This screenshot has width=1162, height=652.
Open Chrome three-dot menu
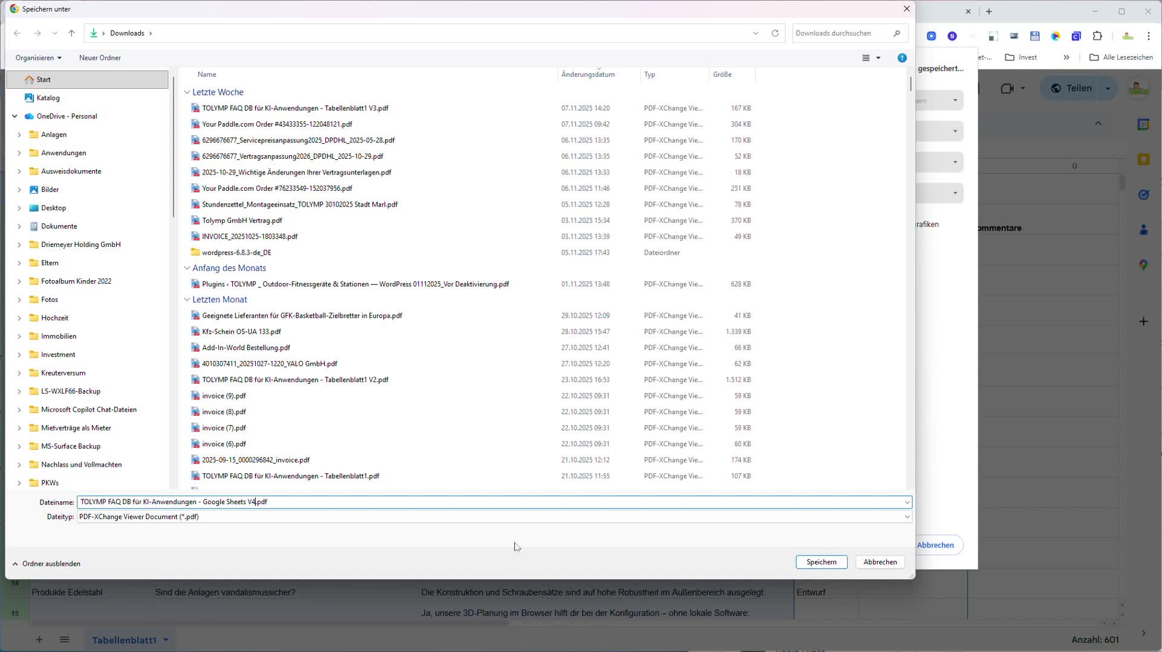[x=1149, y=36]
